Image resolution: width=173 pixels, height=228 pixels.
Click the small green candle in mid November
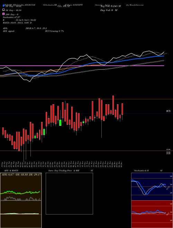83,122
